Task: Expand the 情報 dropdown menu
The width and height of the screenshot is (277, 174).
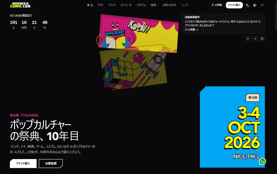Action: coord(154,5)
